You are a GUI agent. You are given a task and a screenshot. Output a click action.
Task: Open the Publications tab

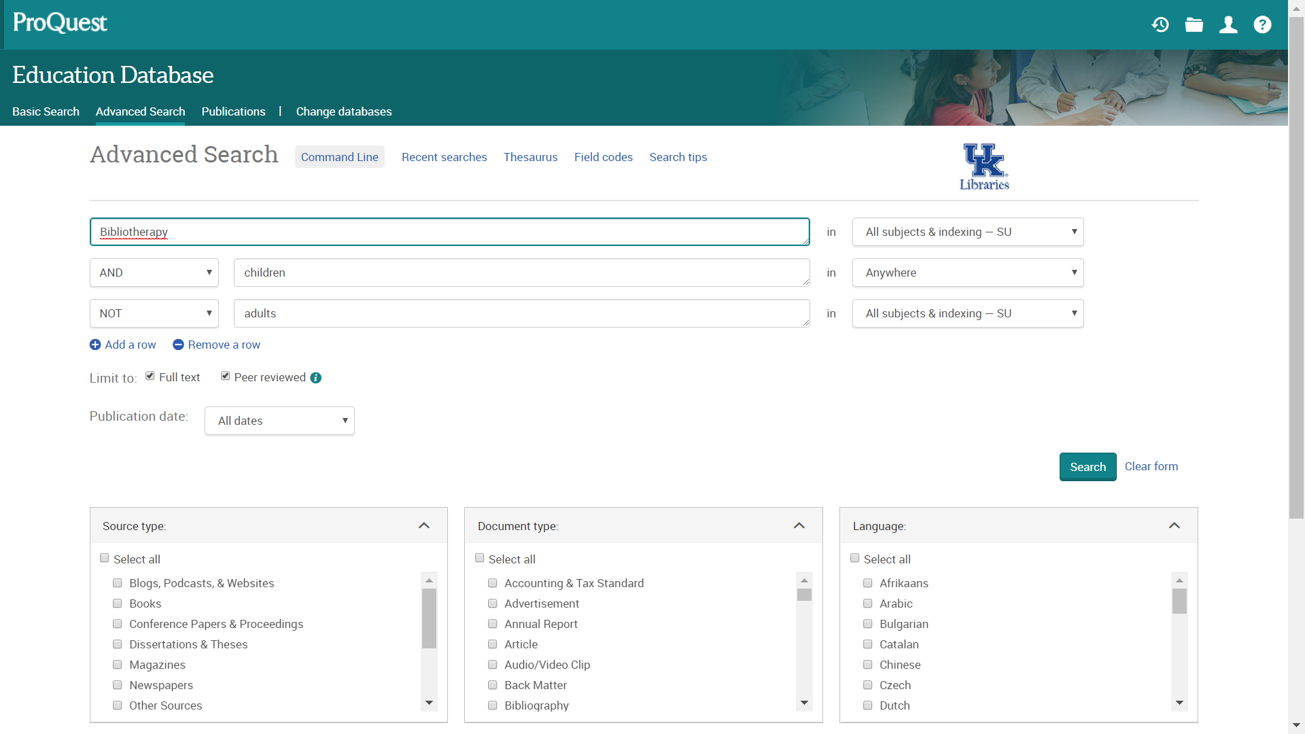[x=233, y=111]
